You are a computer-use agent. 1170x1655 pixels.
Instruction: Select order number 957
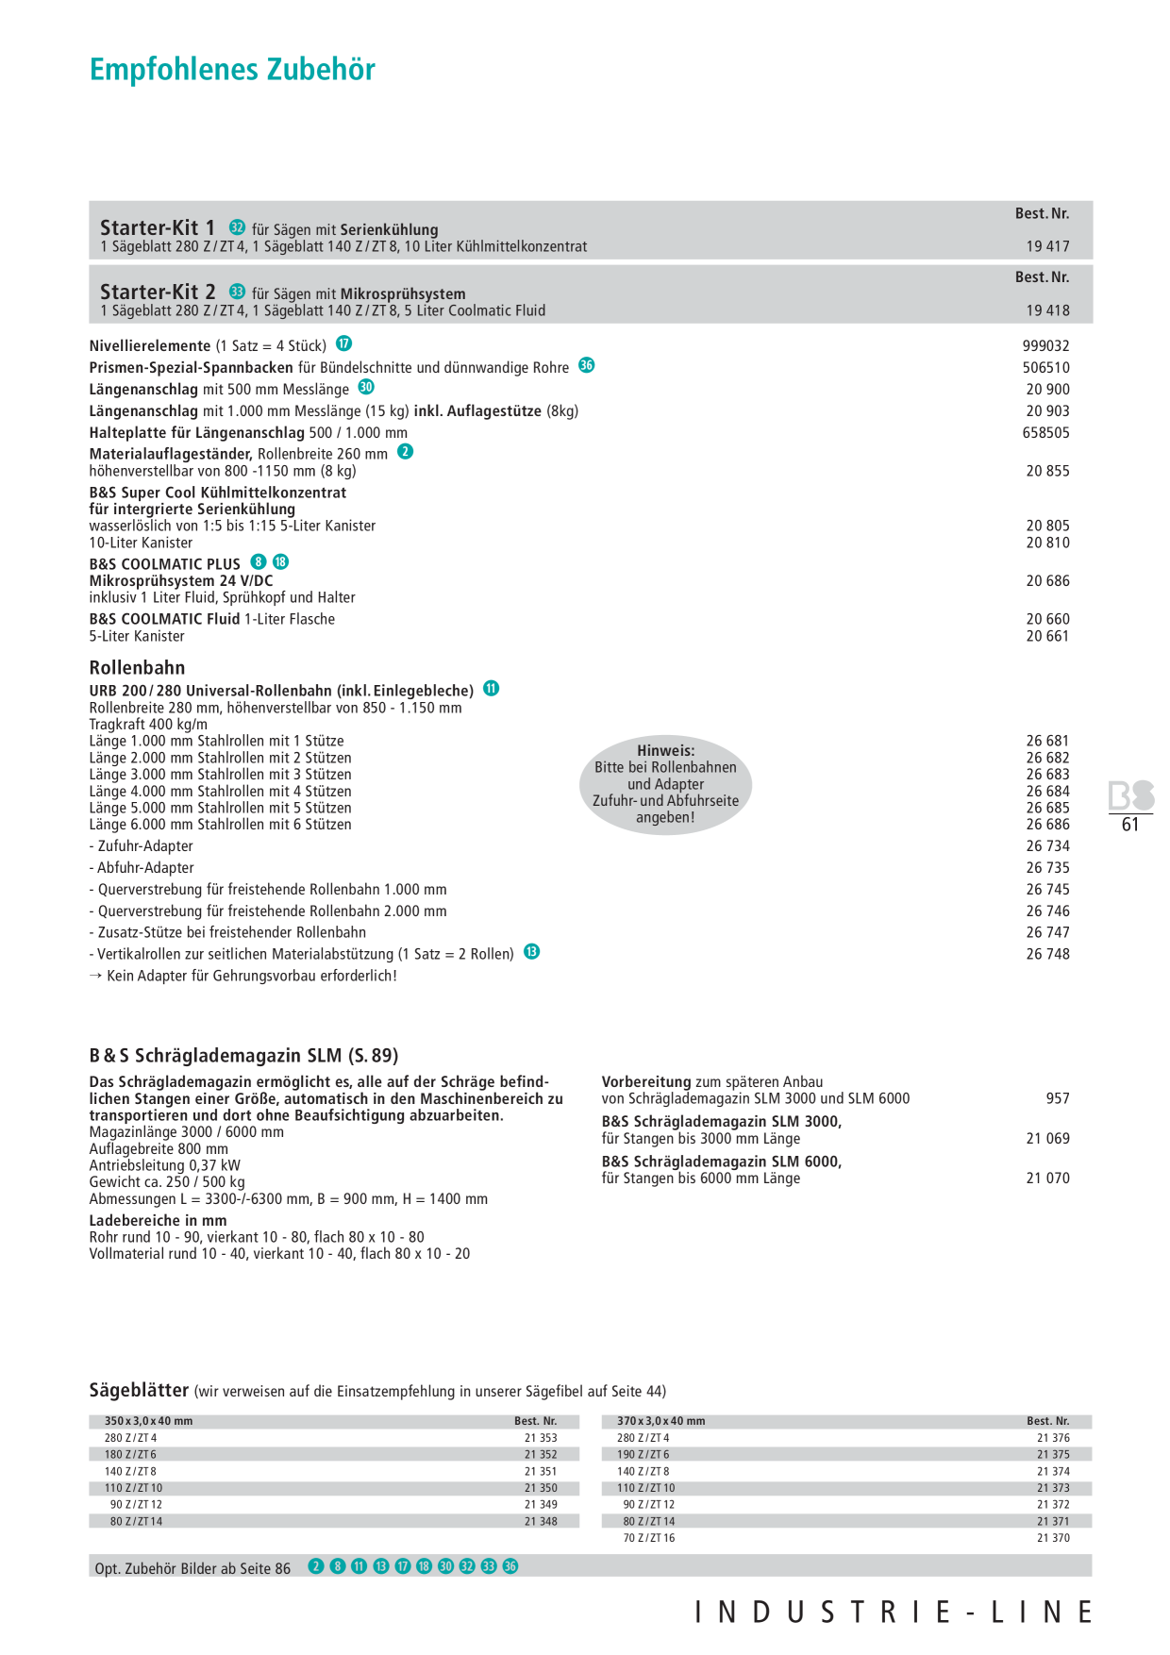1058,1098
